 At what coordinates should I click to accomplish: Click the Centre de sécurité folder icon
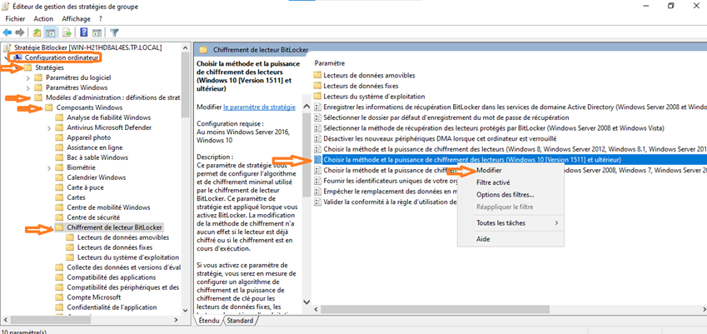[59, 217]
